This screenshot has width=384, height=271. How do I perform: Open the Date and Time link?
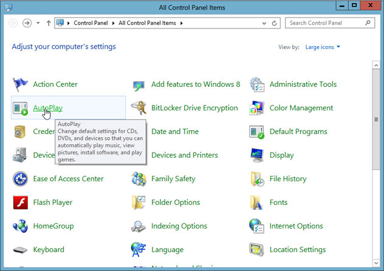[175, 132]
